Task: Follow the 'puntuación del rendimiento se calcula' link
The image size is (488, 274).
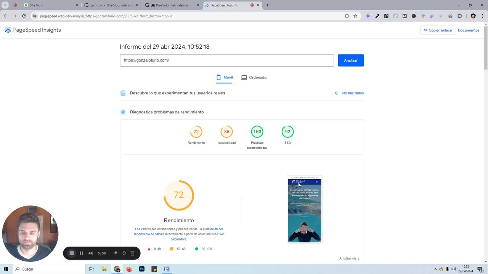Action: (178, 231)
